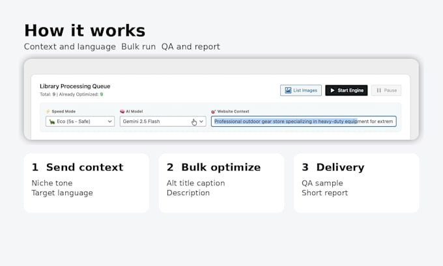Viewport: 443px width, 266px height.
Task: Select the Bulk optimize step card
Action: 221,183
